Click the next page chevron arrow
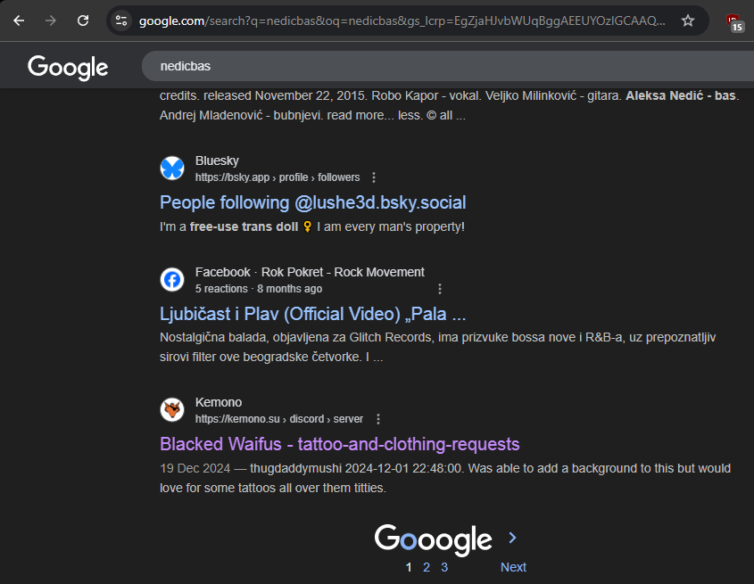Image resolution: width=754 pixels, height=584 pixels. [512, 538]
